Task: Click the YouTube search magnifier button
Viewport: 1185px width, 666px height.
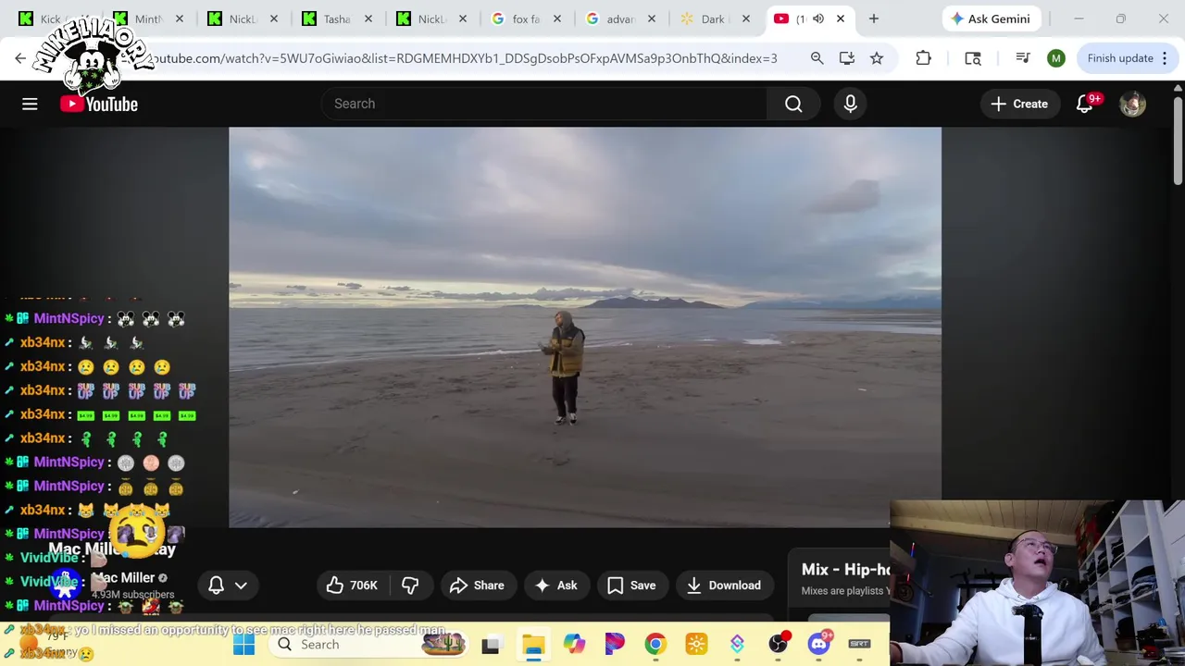Action: 793,104
